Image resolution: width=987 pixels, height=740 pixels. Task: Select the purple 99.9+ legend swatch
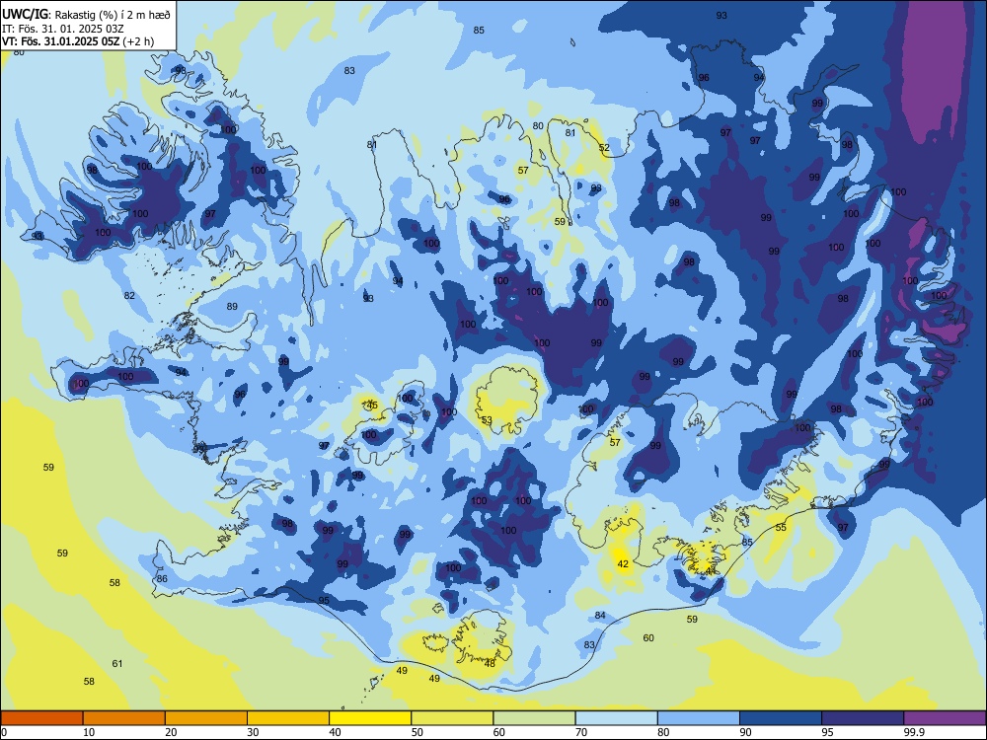point(945,718)
